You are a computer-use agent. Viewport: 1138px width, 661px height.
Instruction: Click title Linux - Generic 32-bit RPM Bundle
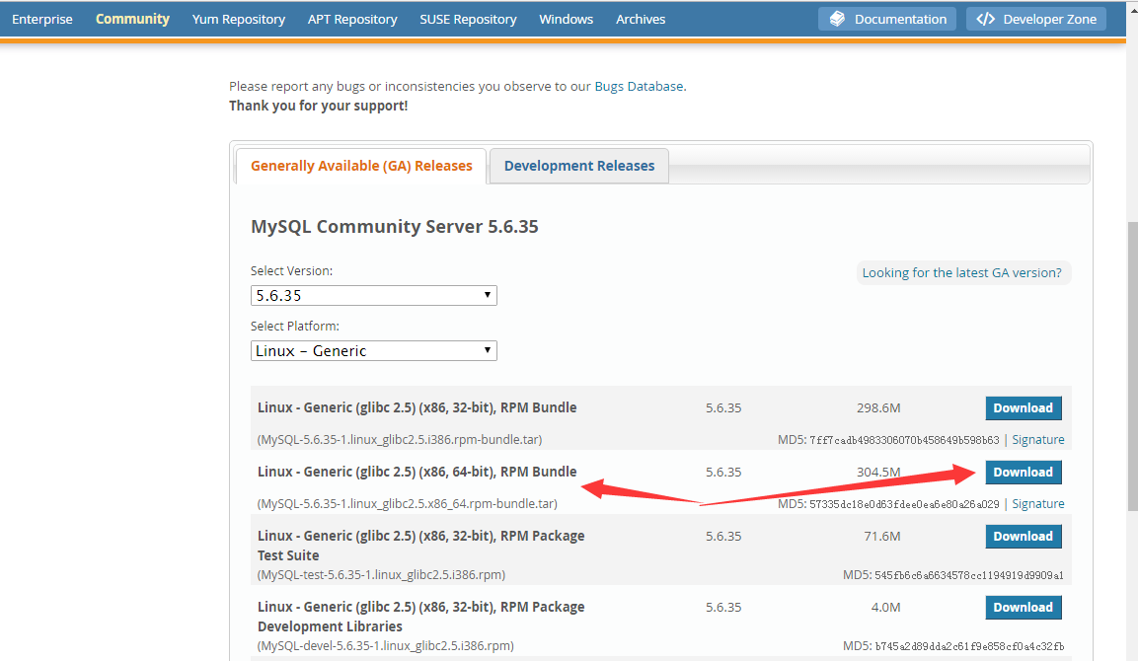click(417, 407)
